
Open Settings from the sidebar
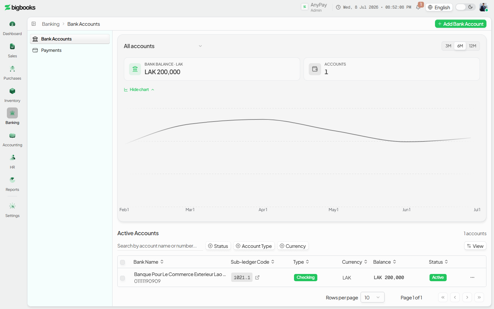(x=12, y=206)
